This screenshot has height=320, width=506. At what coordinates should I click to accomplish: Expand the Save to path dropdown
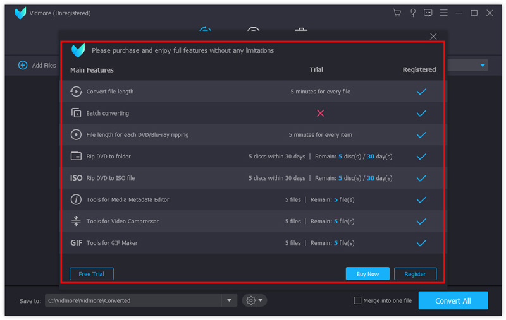coord(229,300)
